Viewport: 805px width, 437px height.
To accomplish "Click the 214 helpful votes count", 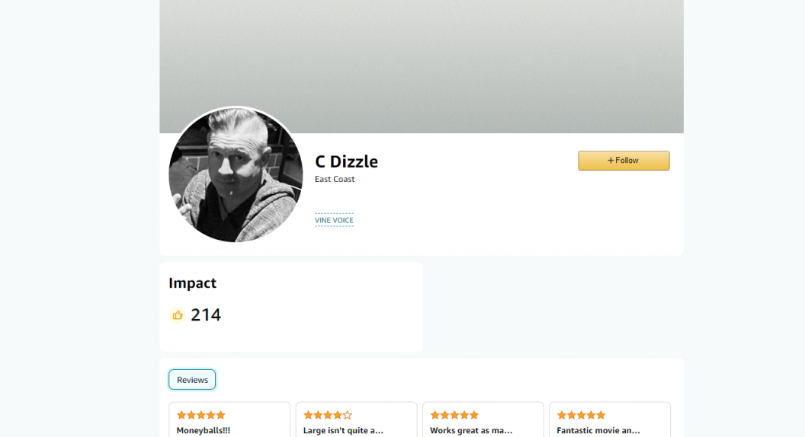I will (206, 315).
